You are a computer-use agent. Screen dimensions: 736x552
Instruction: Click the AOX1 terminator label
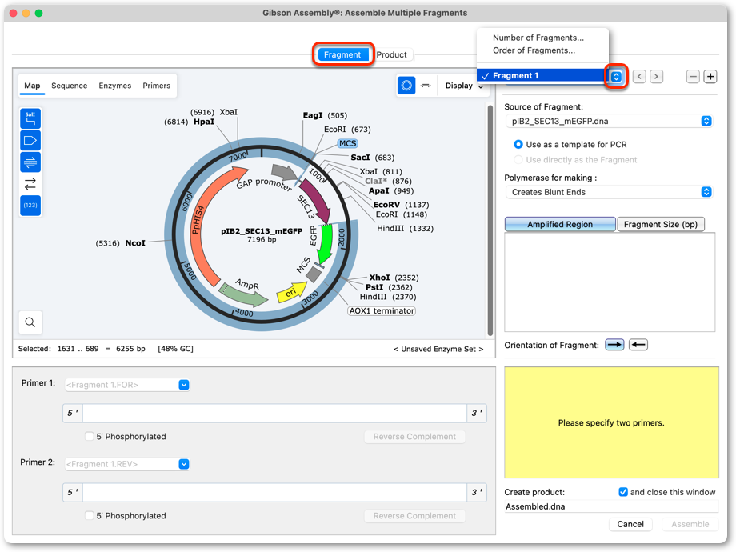pyautogui.click(x=382, y=310)
